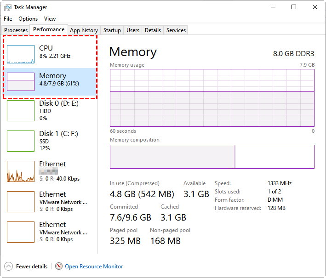Image resolution: width=326 pixels, height=278 pixels.
Task: Click the Fewer details button label
Action: (x=32, y=267)
